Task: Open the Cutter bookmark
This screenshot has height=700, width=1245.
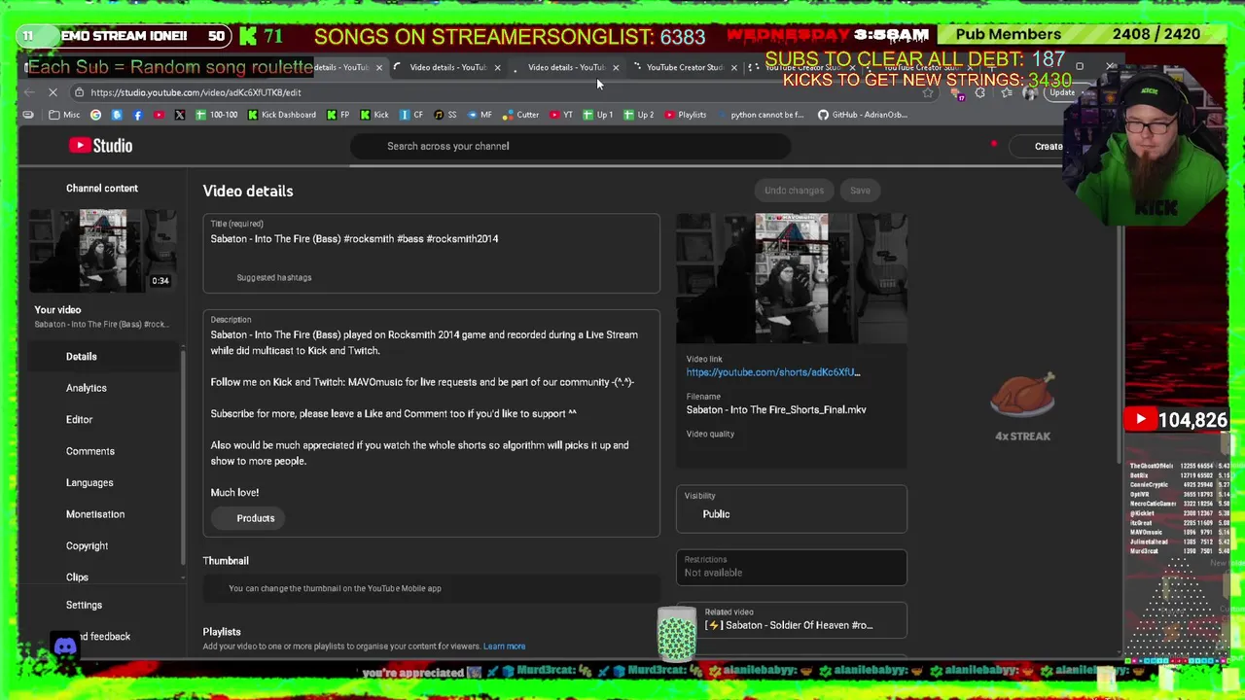Action: tap(520, 115)
